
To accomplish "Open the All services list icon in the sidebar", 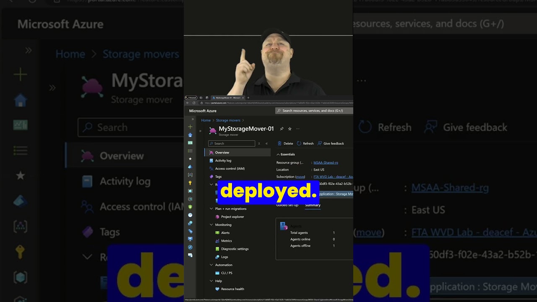I will pyautogui.click(x=190, y=151).
